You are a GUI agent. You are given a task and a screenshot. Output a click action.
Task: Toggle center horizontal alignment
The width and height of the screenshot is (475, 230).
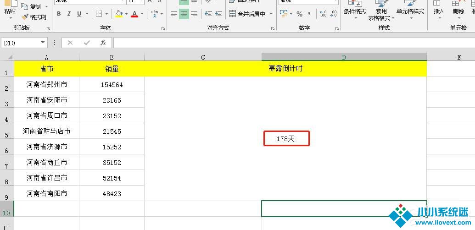pos(184,14)
